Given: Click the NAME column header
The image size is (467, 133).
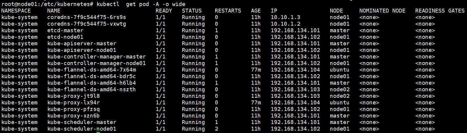Looking at the screenshot, I should (x=54, y=11).
